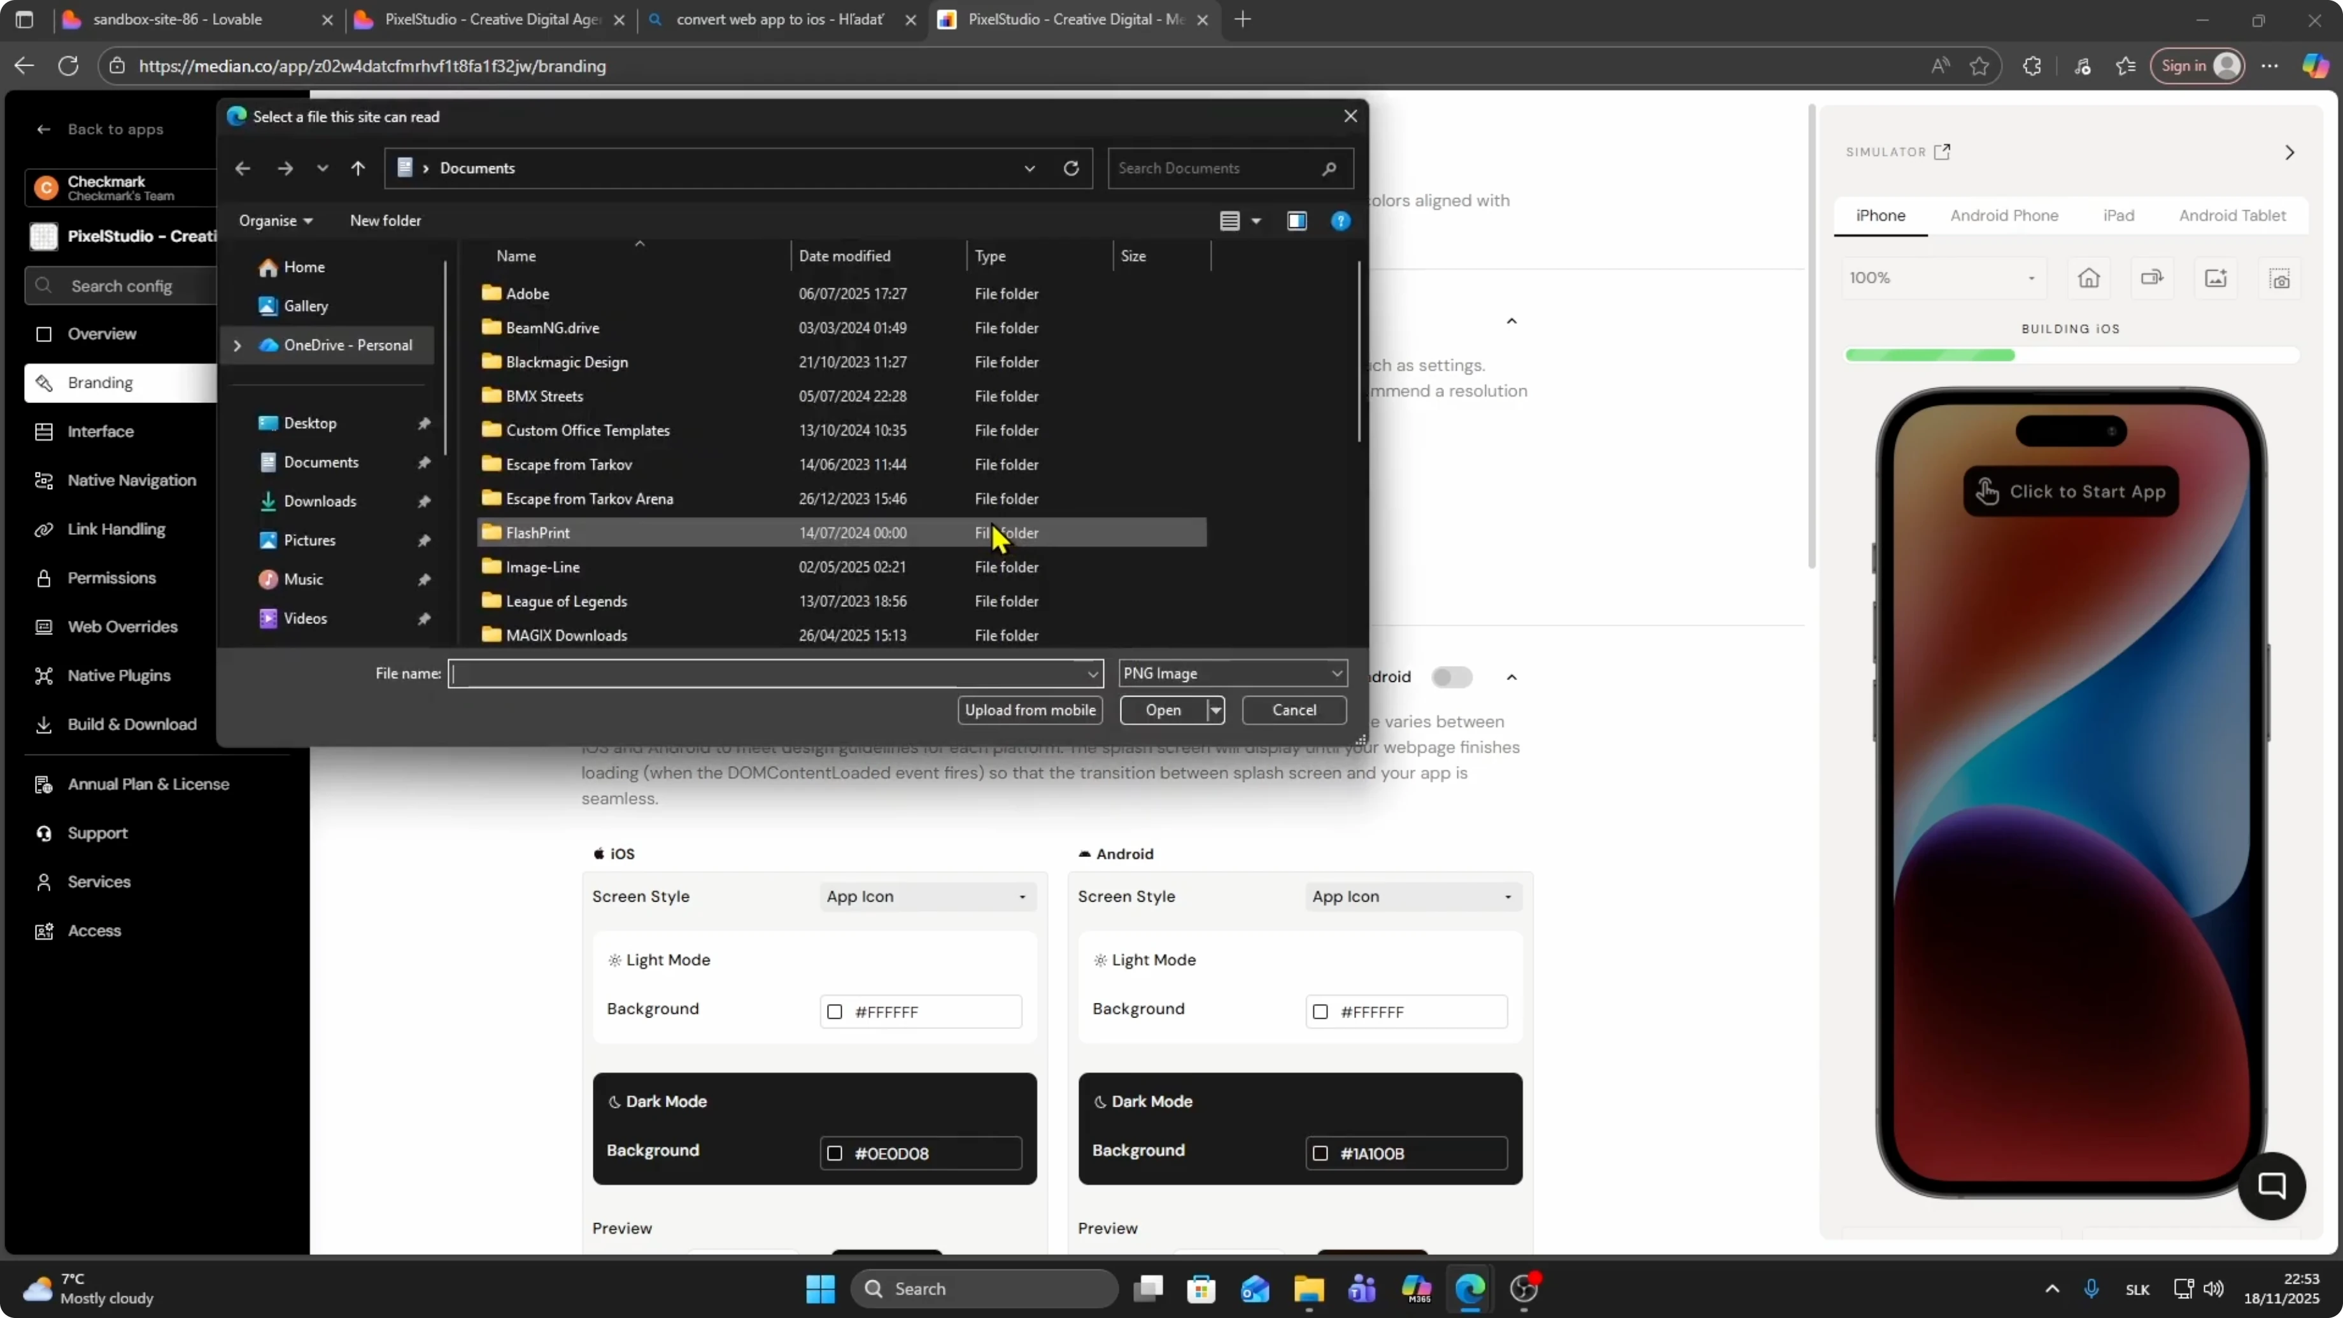
Task: Open the Interface sidebar section
Action: pyautogui.click(x=100, y=432)
